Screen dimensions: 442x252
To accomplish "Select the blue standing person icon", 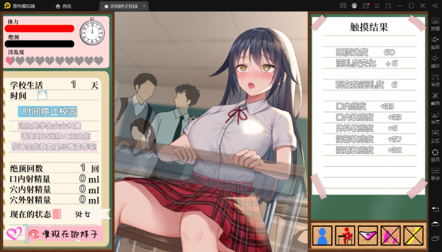I will [322, 236].
